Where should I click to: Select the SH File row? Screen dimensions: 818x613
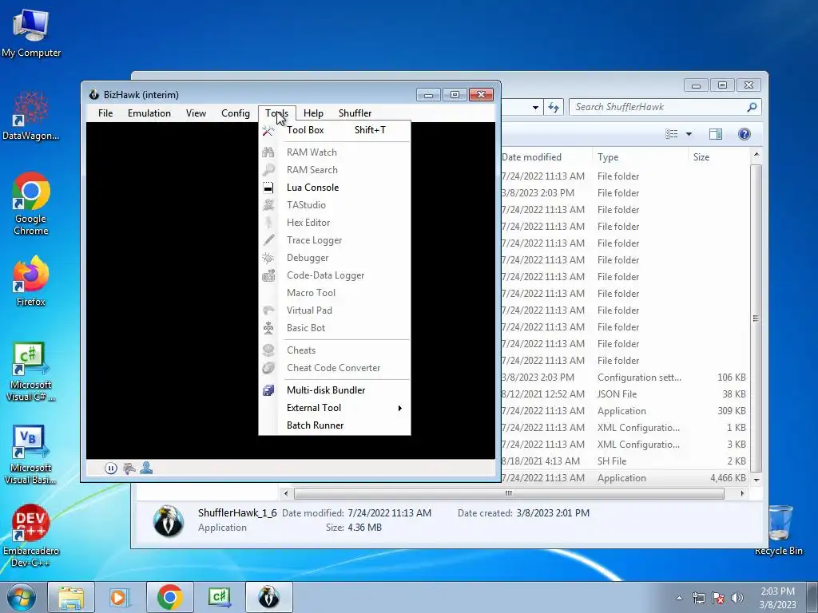(x=623, y=461)
